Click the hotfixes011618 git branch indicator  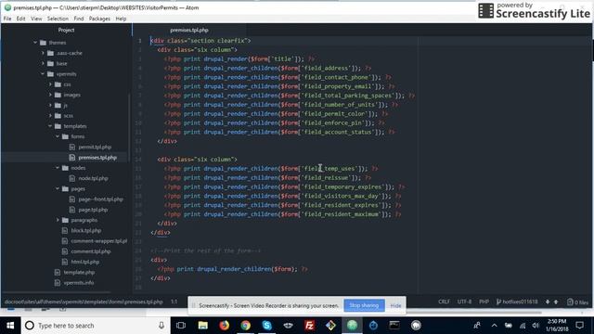coord(517,302)
